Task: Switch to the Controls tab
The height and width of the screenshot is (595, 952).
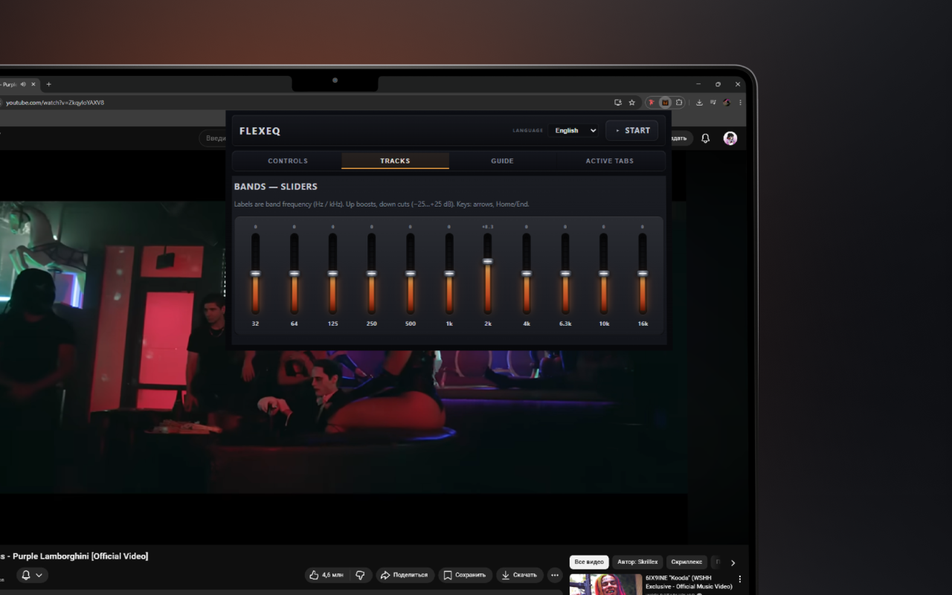Action: pos(288,161)
